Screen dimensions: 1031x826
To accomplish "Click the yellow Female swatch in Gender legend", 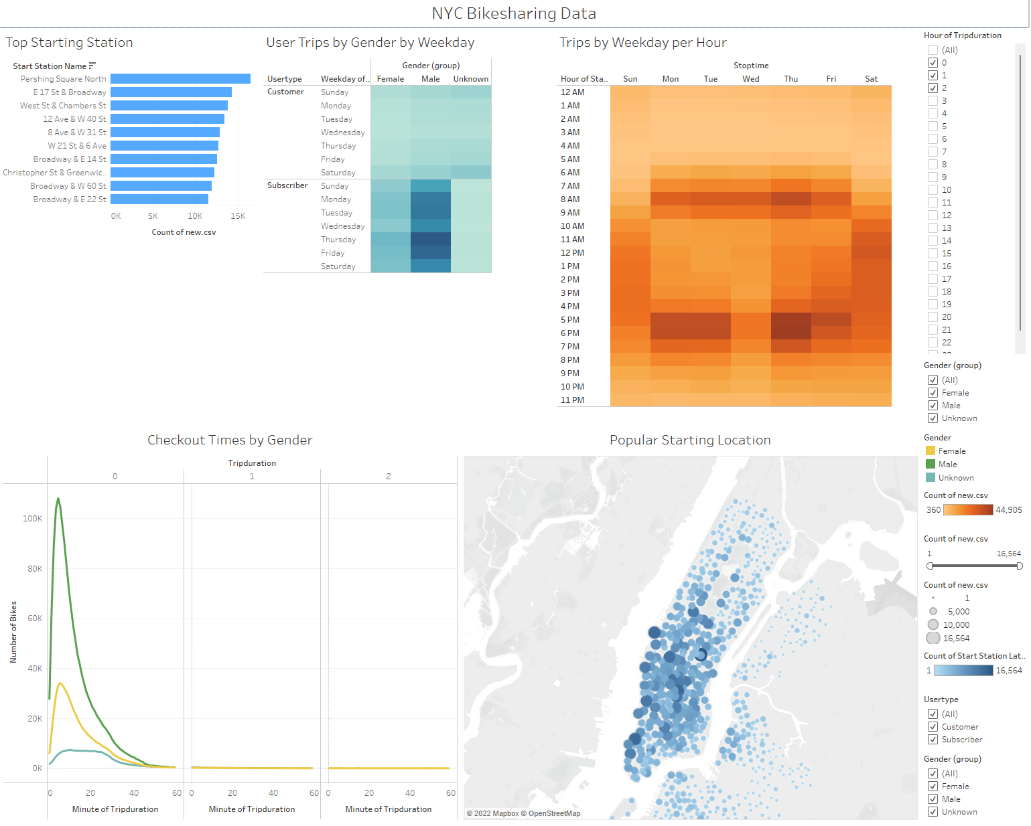I will [x=931, y=450].
